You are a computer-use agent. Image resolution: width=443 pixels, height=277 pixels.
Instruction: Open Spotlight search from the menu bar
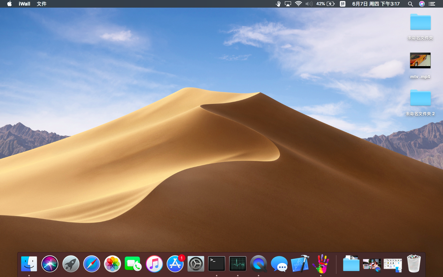point(410,4)
